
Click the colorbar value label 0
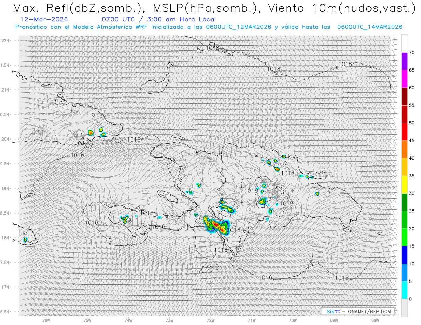point(410,299)
